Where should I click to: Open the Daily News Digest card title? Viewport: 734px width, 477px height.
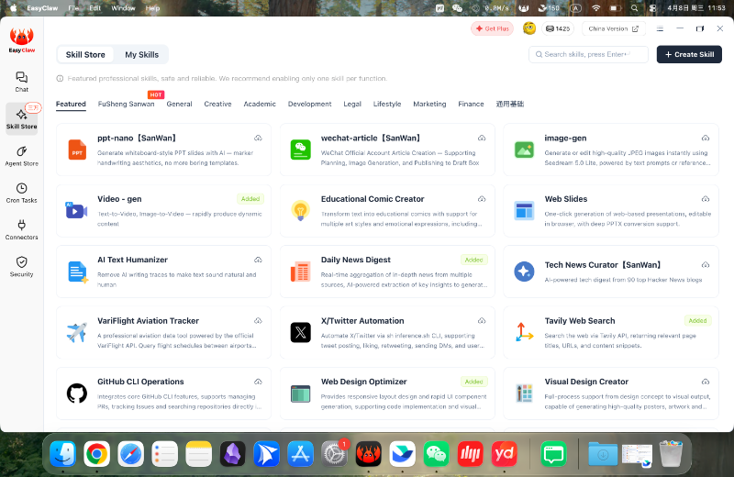(x=356, y=260)
